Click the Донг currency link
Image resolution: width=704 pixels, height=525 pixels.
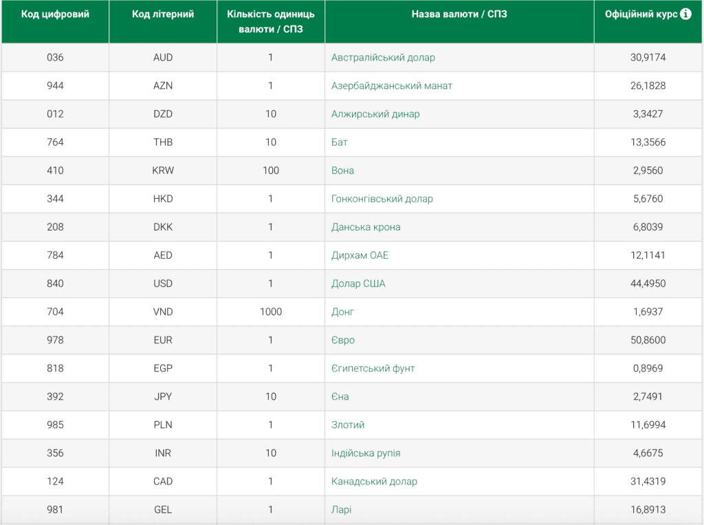[x=342, y=312]
